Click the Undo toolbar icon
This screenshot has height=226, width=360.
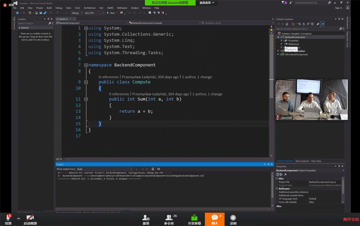coord(51,13)
